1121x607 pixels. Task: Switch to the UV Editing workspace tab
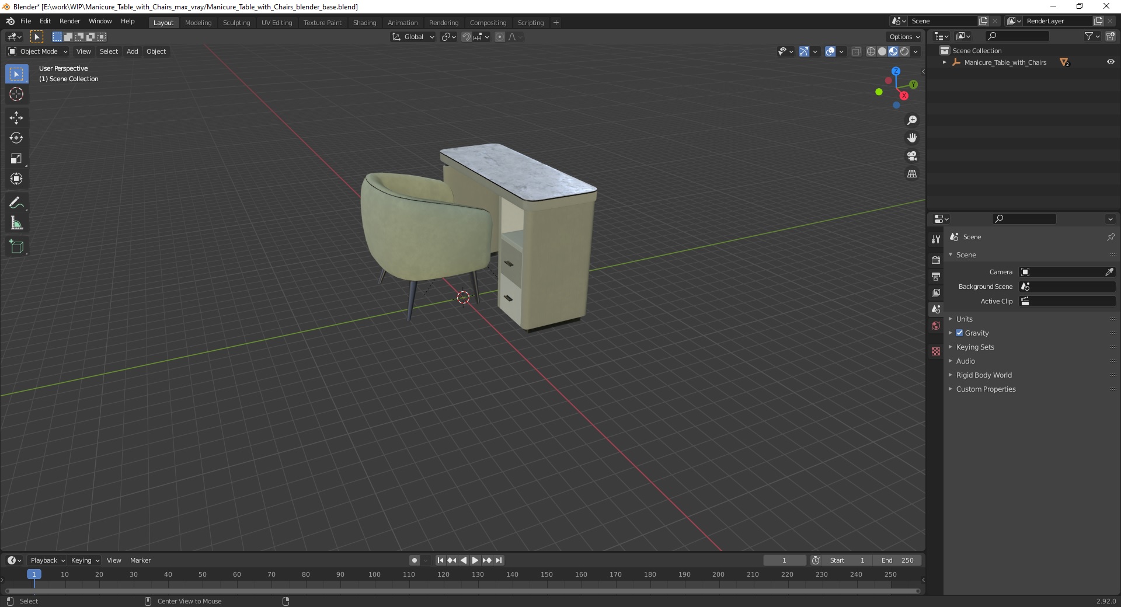pos(277,23)
